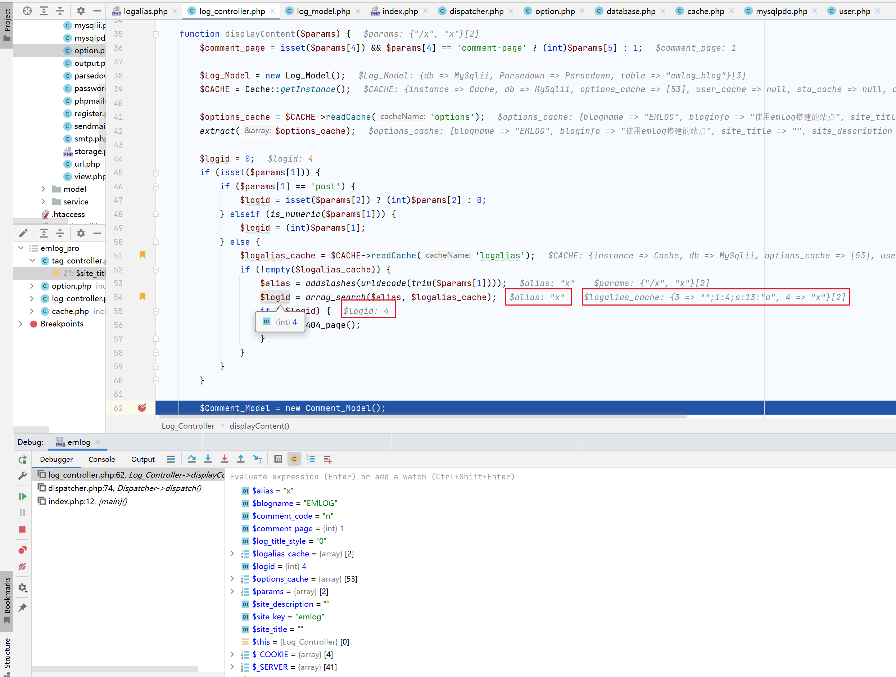The width and height of the screenshot is (896, 677).
Task: Toggle the orange class view button in debugger toolbar
Action: tap(294, 459)
